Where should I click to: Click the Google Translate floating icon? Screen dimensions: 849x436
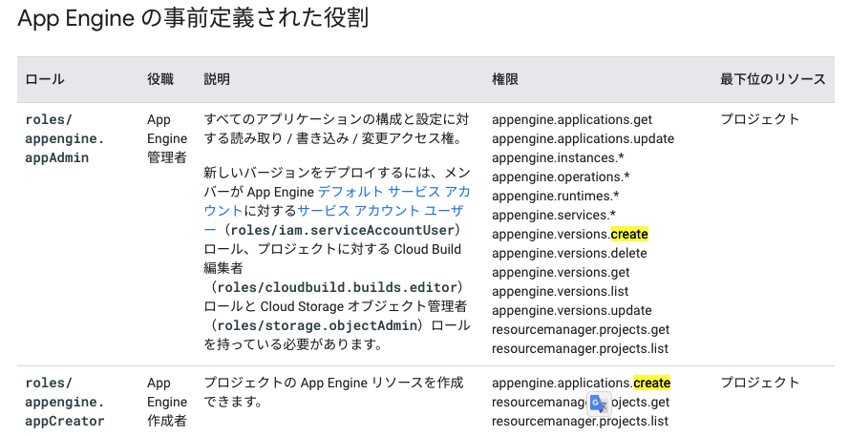[599, 405]
